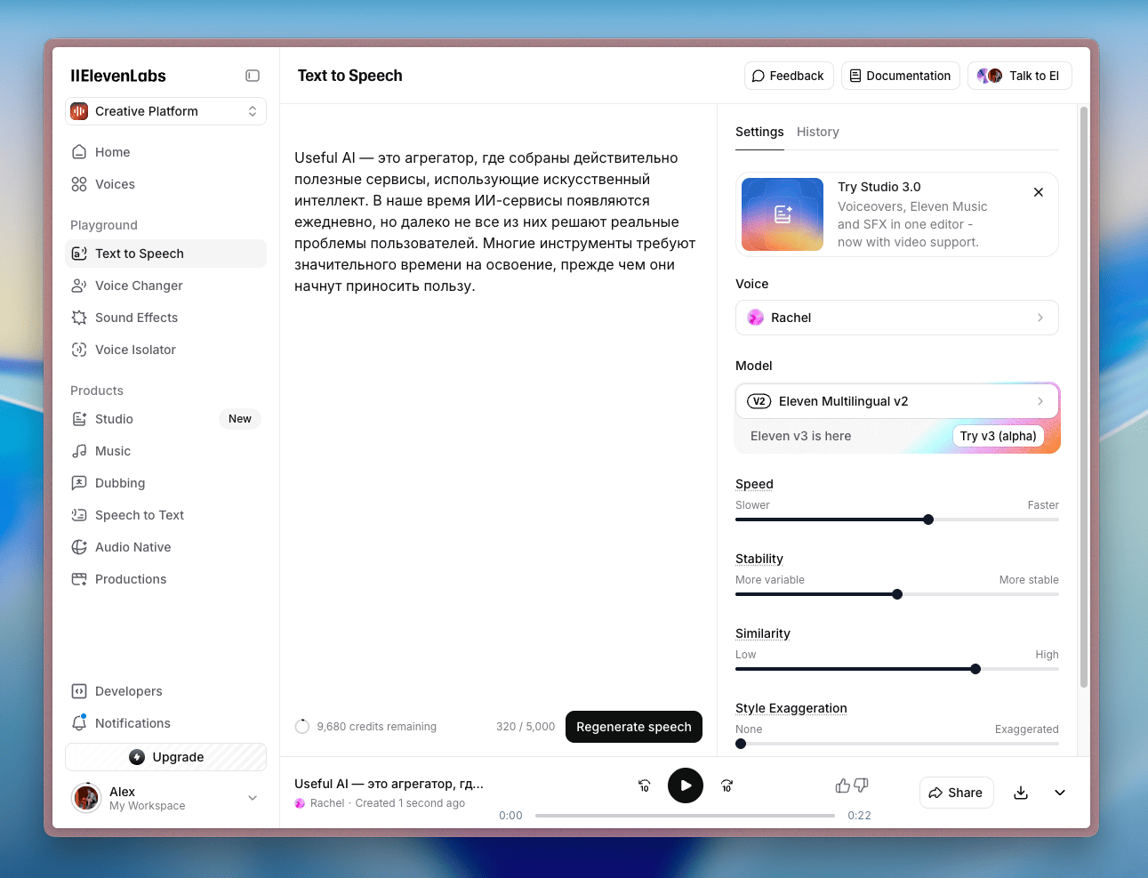Click the Stability slider handle
This screenshot has width=1148, height=878.
click(x=897, y=594)
